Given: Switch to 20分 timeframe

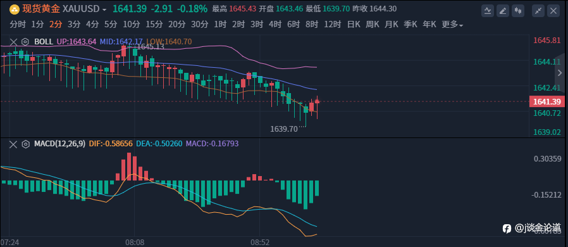Looking at the screenshot, I should point(176,25).
